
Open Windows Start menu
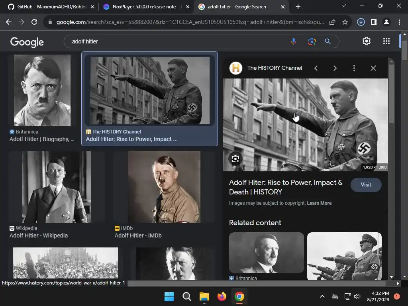tap(169, 296)
